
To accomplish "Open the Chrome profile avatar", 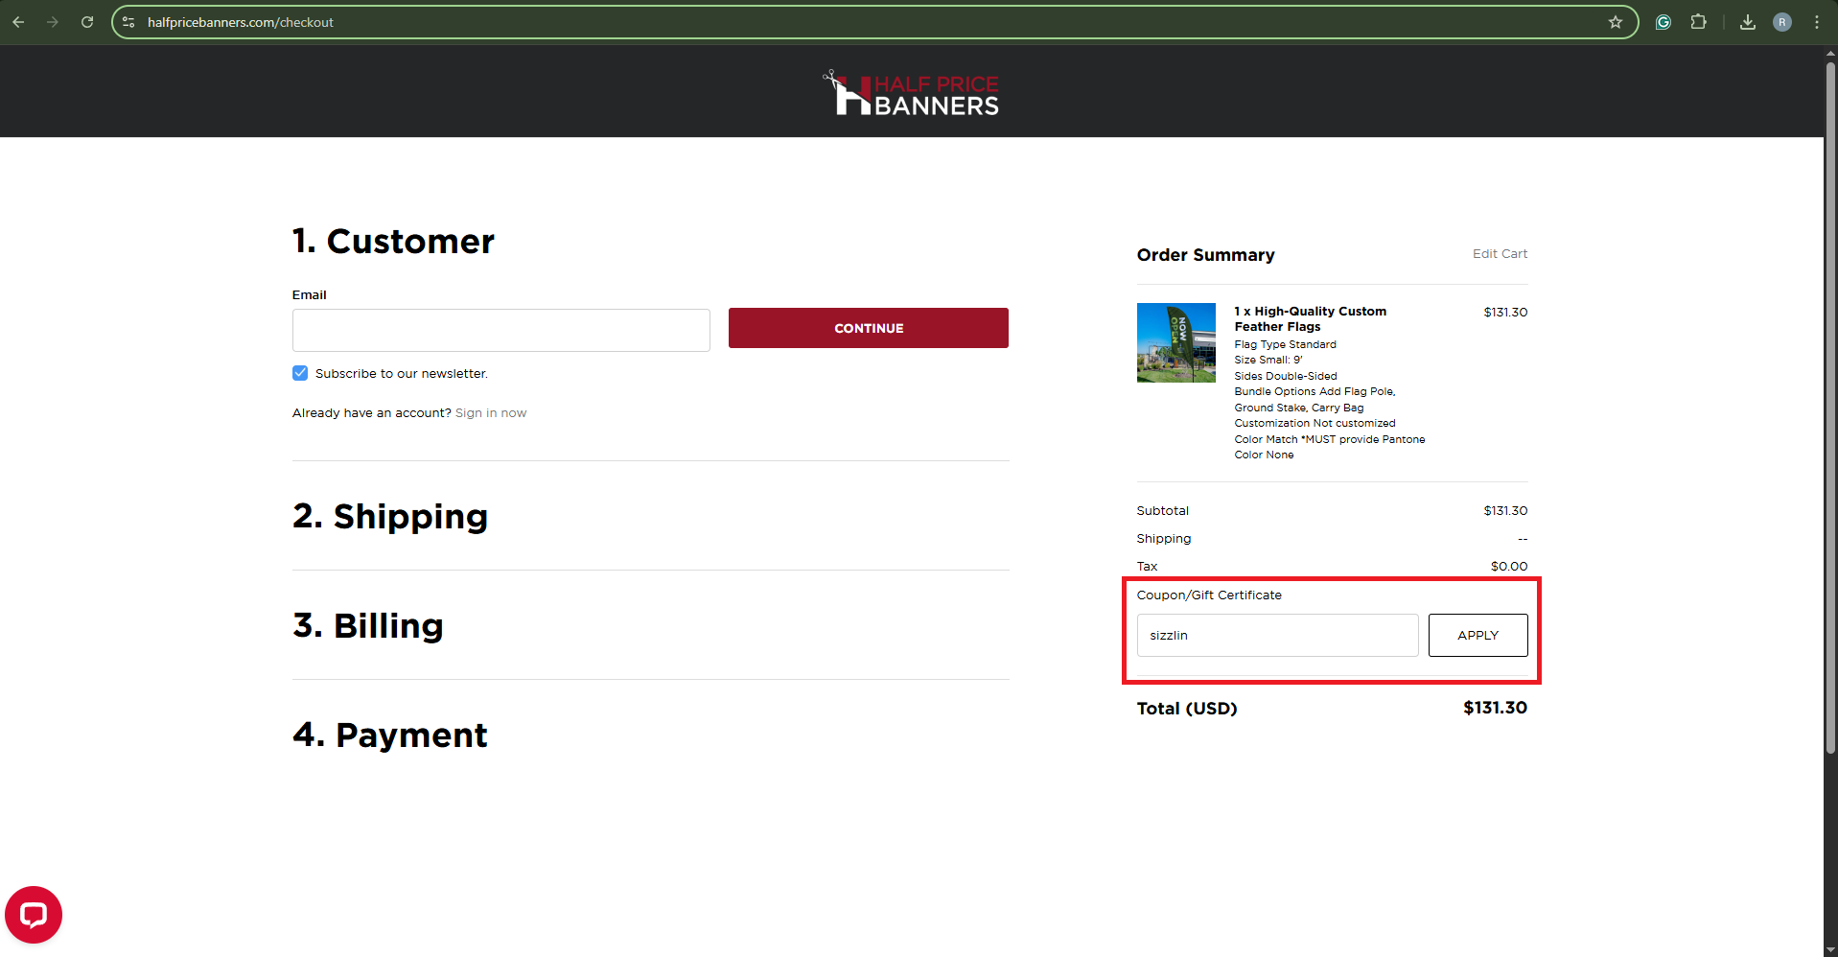I will pos(1782,22).
